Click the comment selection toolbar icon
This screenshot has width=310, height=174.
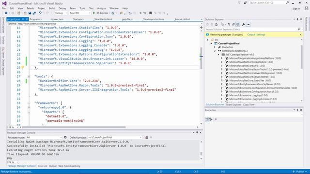tap(140, 13)
